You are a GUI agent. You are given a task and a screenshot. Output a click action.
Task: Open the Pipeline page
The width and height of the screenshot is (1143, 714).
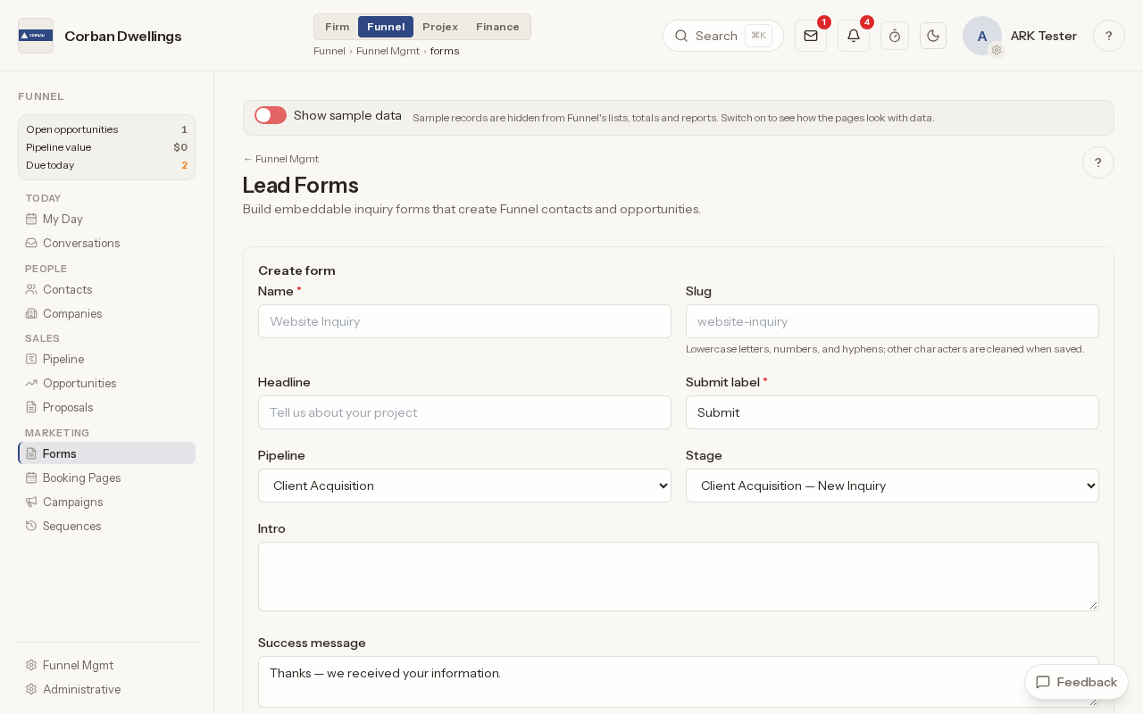click(x=106, y=359)
